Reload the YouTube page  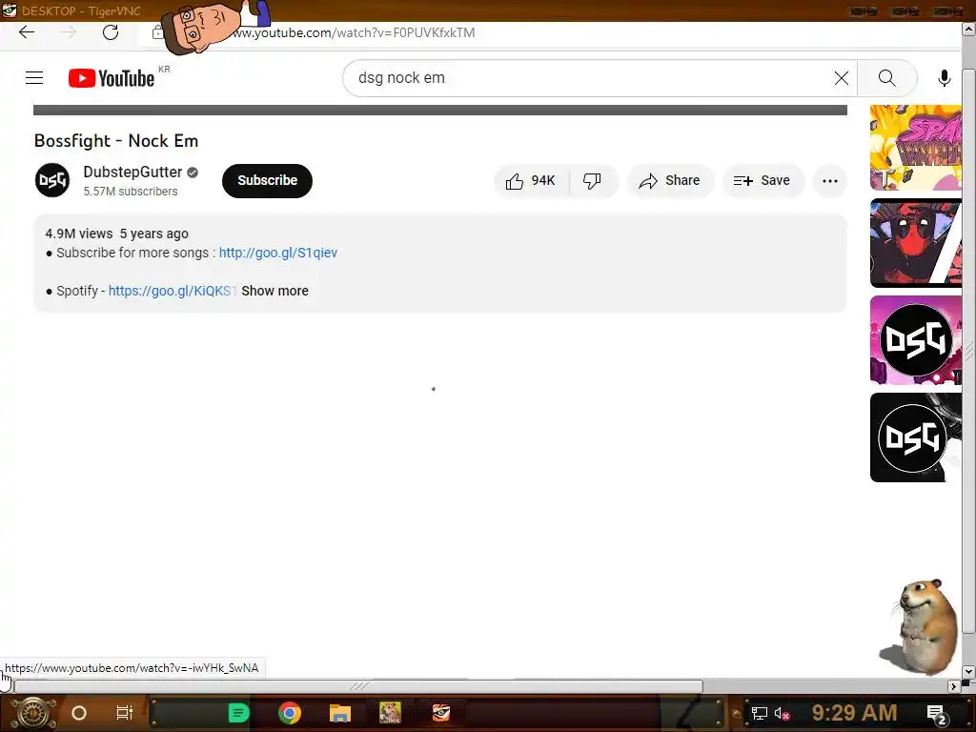click(111, 32)
